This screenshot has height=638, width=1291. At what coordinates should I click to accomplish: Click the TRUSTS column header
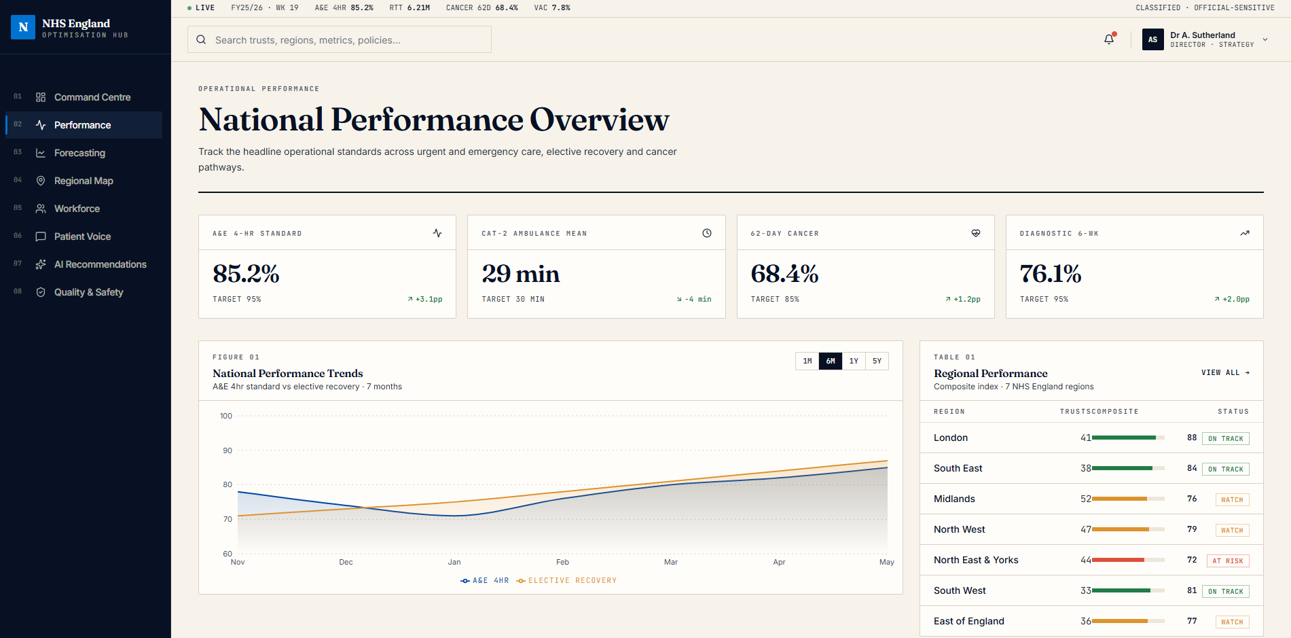click(1075, 412)
